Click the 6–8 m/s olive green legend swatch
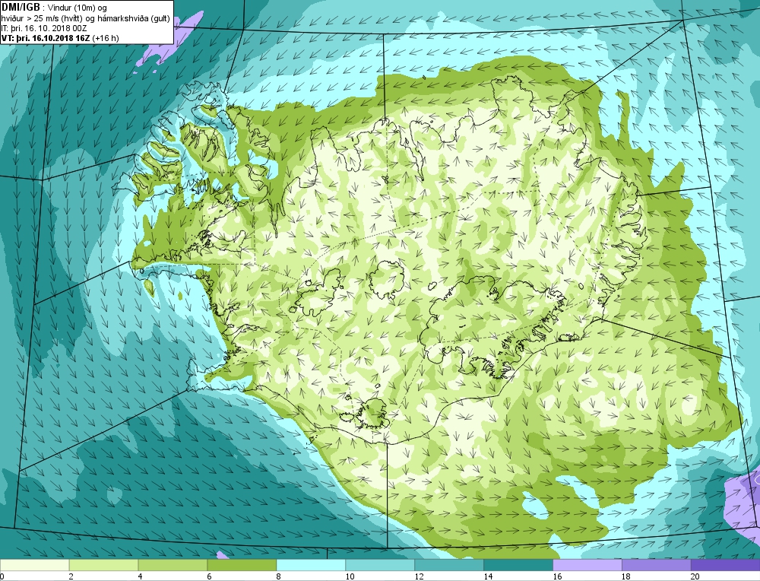Screen dimensions: 760x581 [x=242, y=565]
